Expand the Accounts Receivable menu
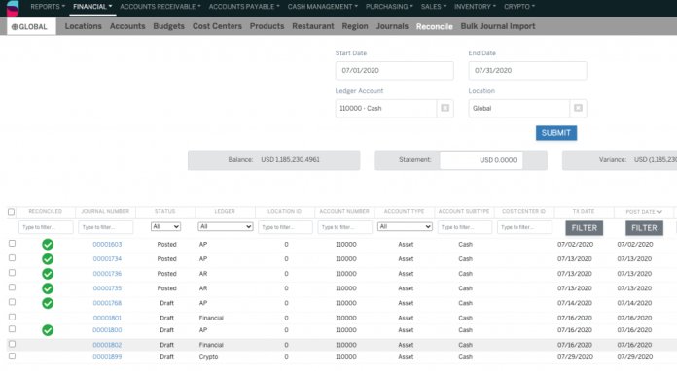 [160, 7]
